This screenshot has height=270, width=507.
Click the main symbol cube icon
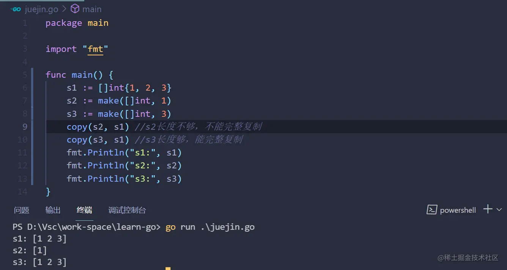point(75,9)
